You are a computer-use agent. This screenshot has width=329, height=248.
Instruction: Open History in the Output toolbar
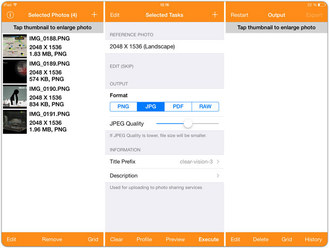313,239
